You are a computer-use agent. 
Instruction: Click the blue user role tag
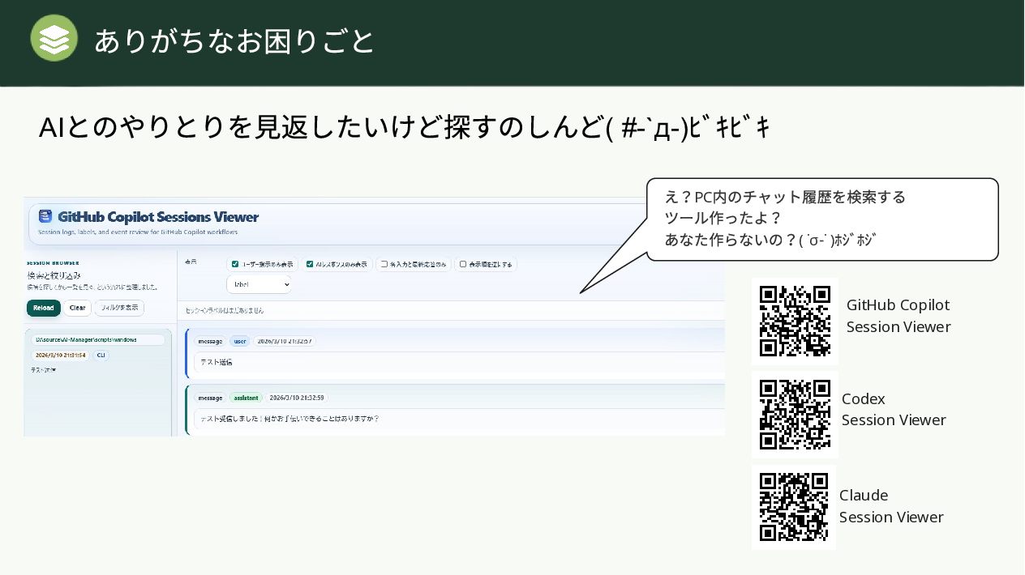pyautogui.click(x=240, y=341)
